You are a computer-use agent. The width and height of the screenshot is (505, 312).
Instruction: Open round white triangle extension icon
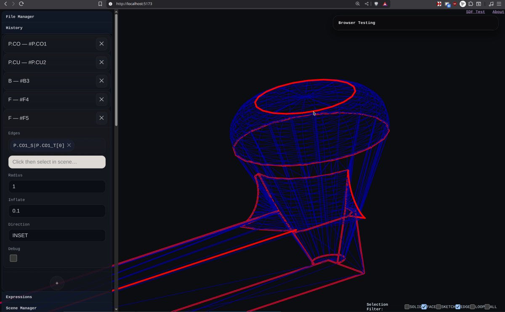pos(463,4)
